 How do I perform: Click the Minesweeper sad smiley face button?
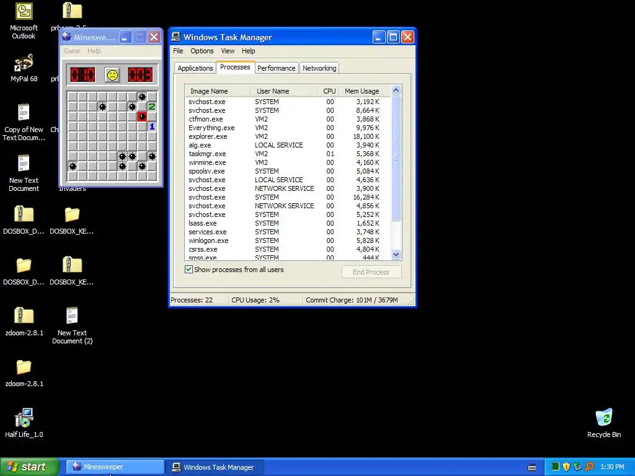[112, 75]
